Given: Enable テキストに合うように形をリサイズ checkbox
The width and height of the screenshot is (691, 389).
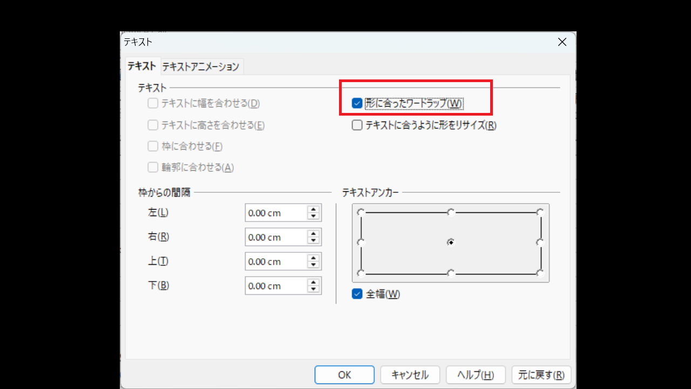Looking at the screenshot, I should [x=357, y=125].
